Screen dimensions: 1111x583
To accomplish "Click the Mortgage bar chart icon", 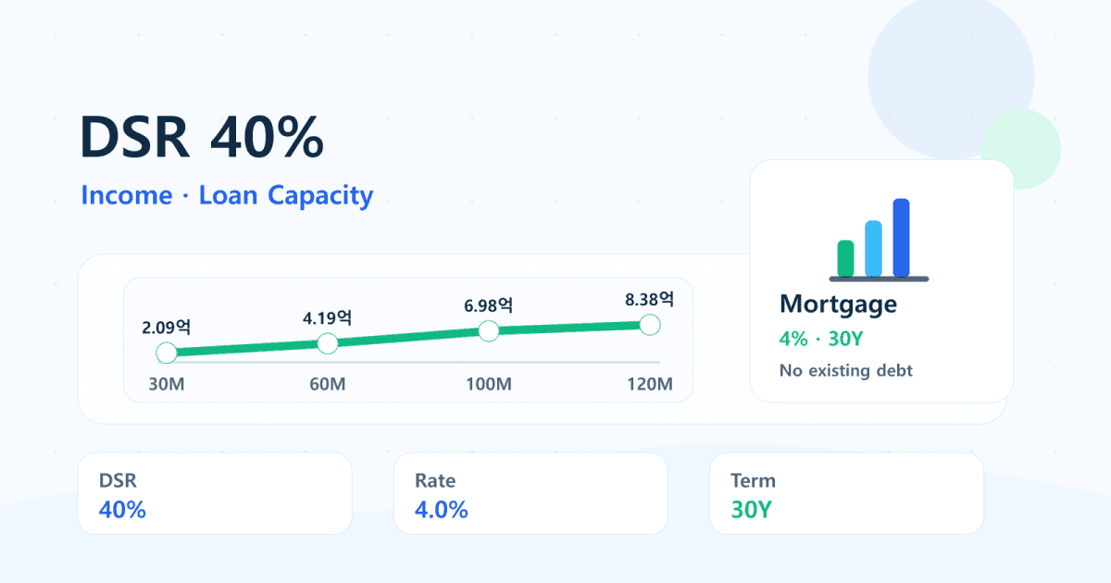I will pyautogui.click(x=879, y=240).
